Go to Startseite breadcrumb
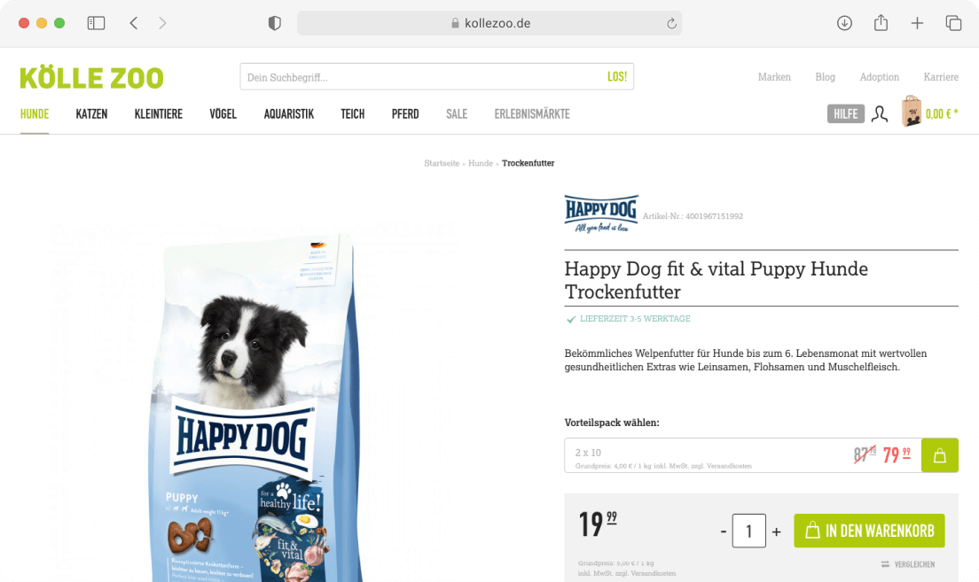 [442, 163]
